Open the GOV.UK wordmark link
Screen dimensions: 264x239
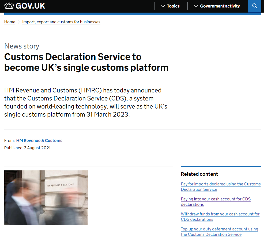pos(30,6)
